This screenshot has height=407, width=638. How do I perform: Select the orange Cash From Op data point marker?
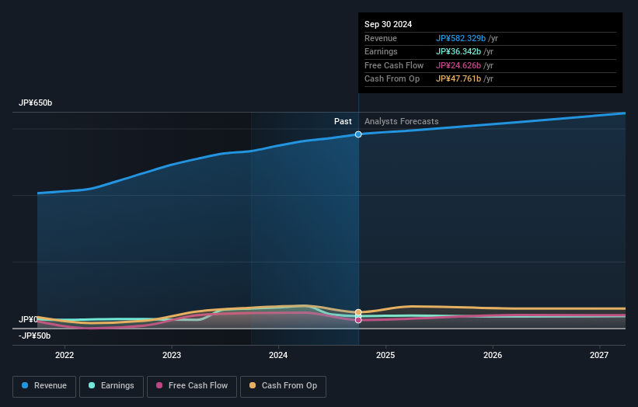coord(358,312)
